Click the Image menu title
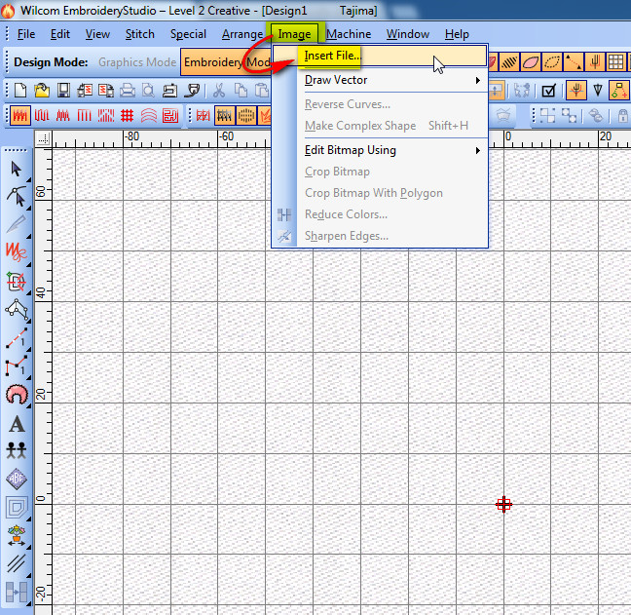 294,34
